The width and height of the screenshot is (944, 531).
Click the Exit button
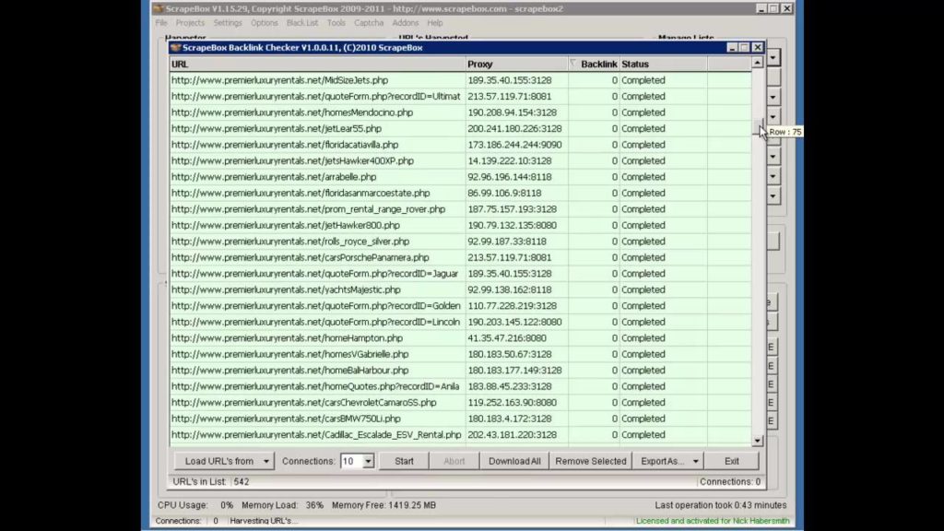pos(731,461)
